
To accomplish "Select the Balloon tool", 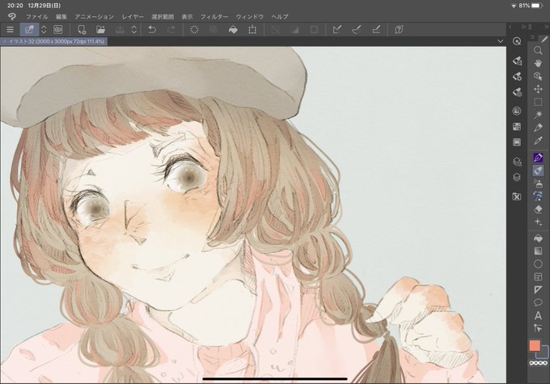I will (538, 302).
